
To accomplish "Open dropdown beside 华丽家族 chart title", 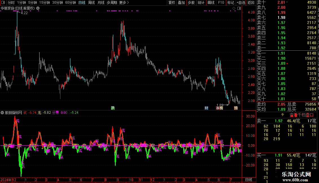I will point(38,8).
